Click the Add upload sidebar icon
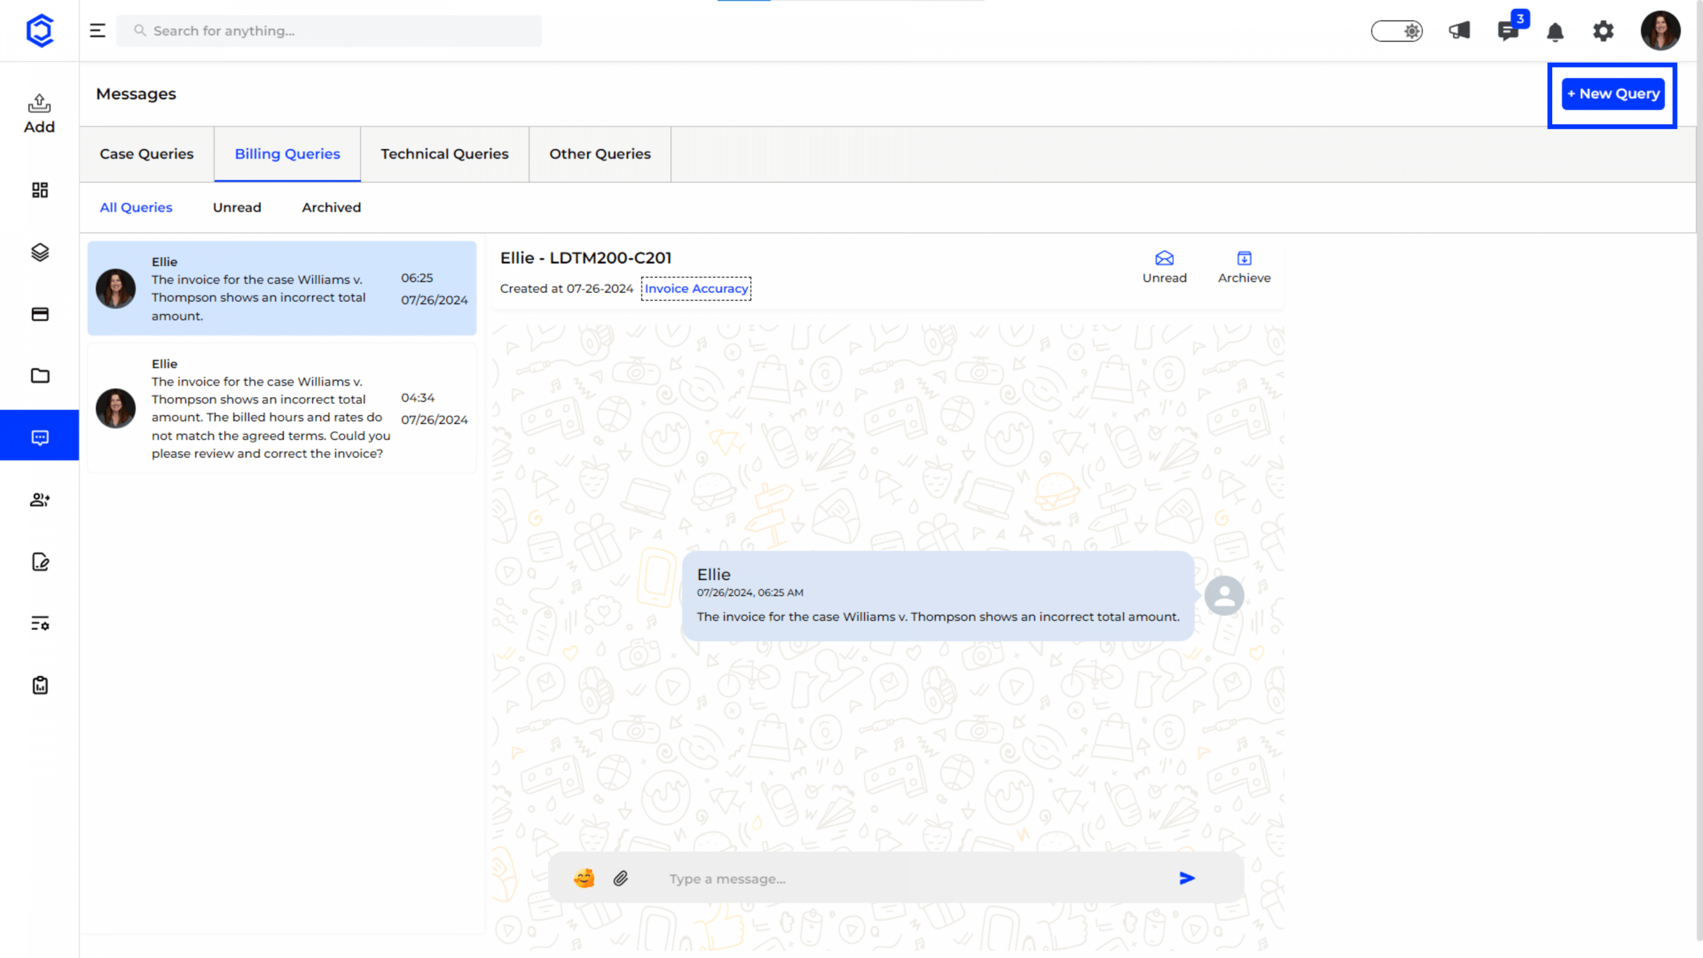1703x958 pixels. (x=40, y=113)
